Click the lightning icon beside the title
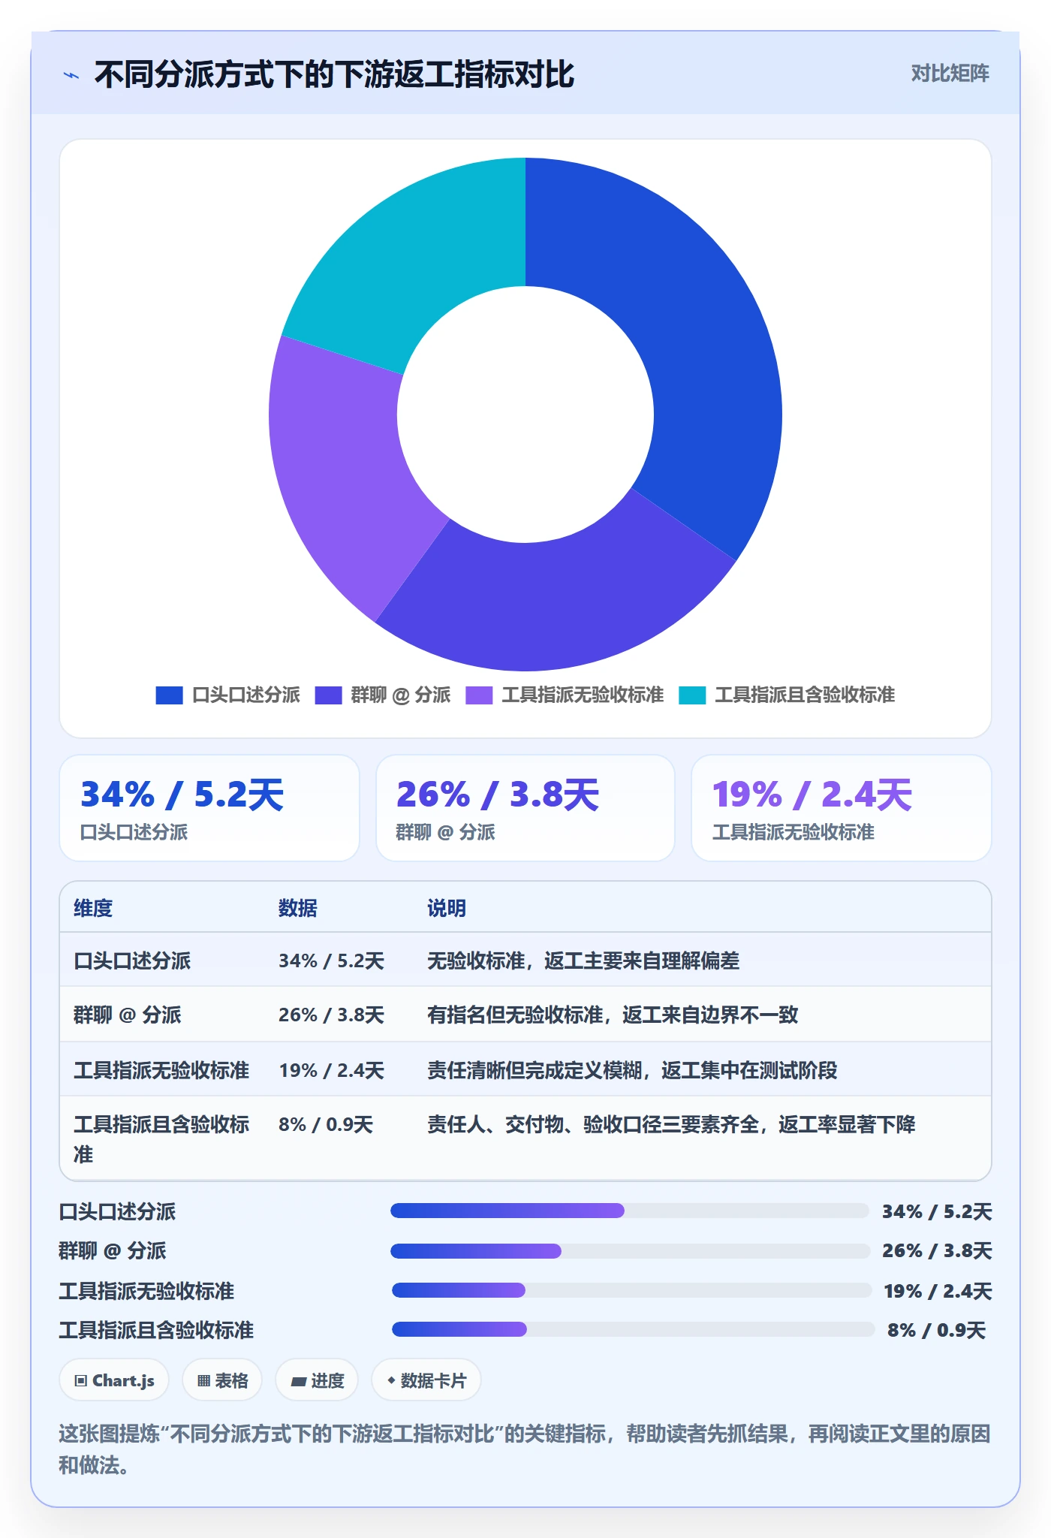This screenshot has width=1051, height=1538. pyautogui.click(x=71, y=75)
